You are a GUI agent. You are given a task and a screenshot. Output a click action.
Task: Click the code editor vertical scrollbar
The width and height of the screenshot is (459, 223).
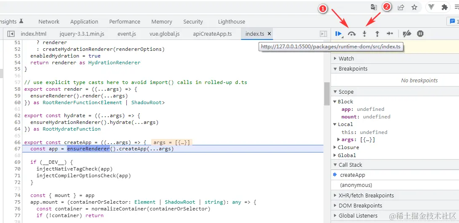pyautogui.click(x=327, y=94)
